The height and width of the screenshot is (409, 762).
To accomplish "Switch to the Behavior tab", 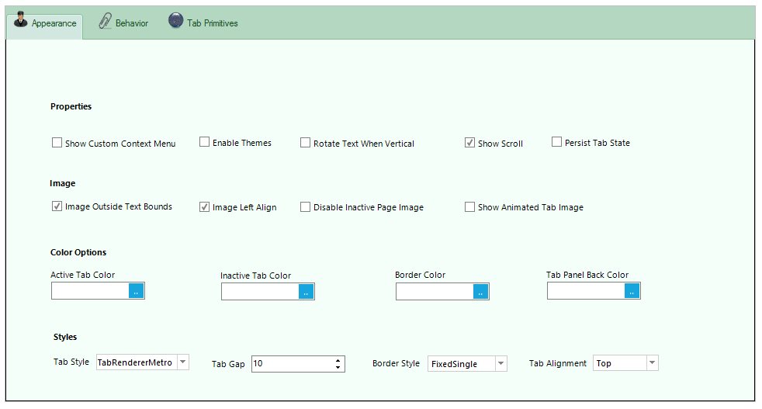I will 131,23.
